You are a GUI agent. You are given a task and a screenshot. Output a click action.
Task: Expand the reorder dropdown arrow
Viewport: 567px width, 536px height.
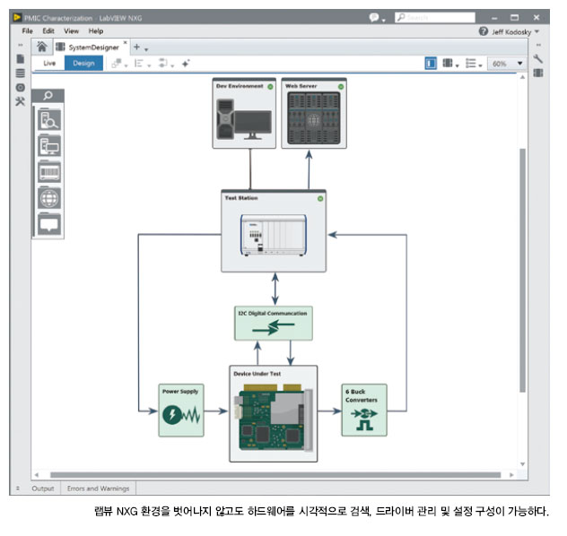click(x=172, y=65)
